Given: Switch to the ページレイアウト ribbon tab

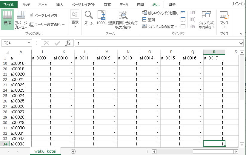Looking at the screenshot, I should click(x=84, y=4).
